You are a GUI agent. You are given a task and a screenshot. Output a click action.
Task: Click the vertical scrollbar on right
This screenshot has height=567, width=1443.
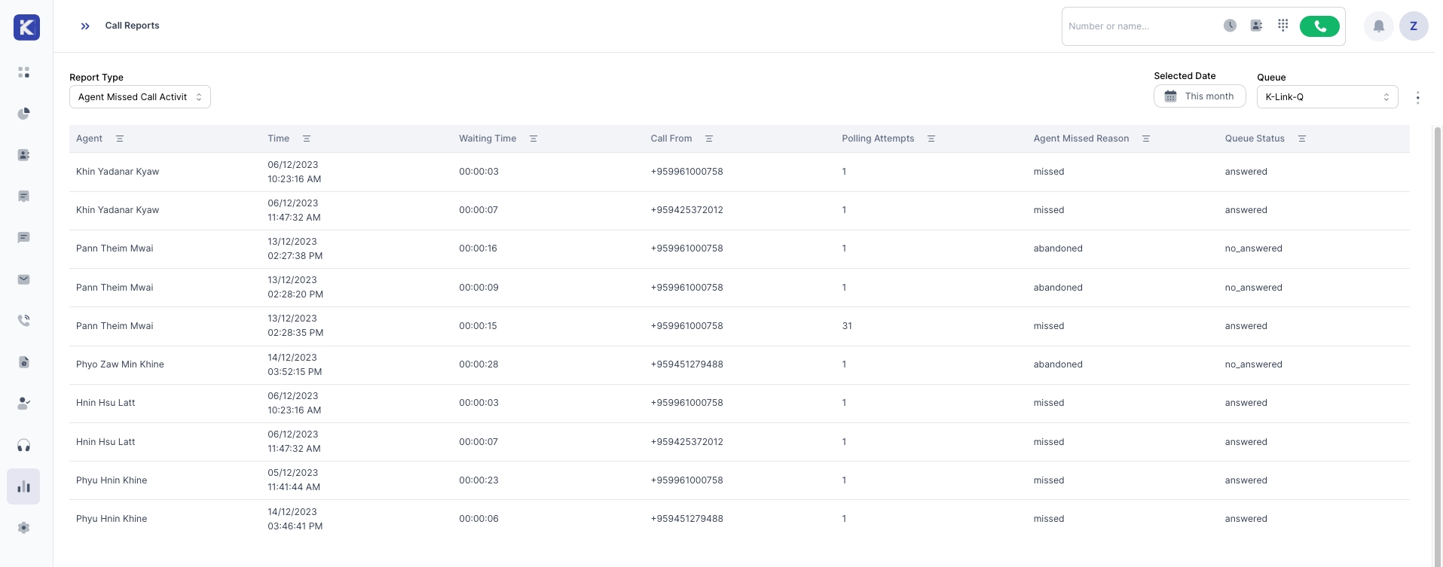pyautogui.click(x=1437, y=339)
